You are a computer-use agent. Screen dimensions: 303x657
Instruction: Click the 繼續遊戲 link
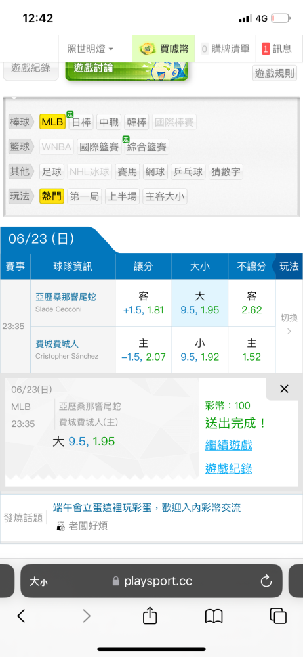coord(228,445)
